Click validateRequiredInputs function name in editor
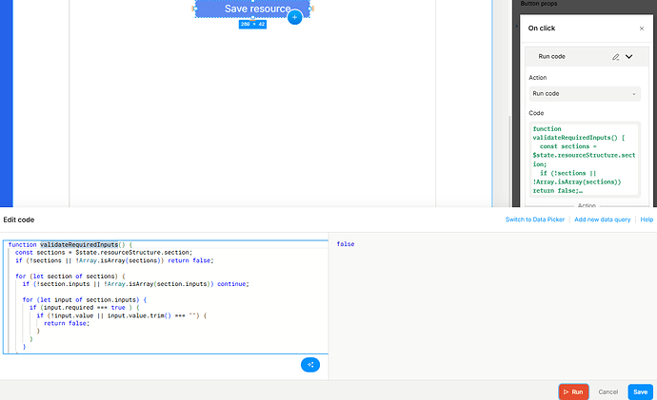 79,244
